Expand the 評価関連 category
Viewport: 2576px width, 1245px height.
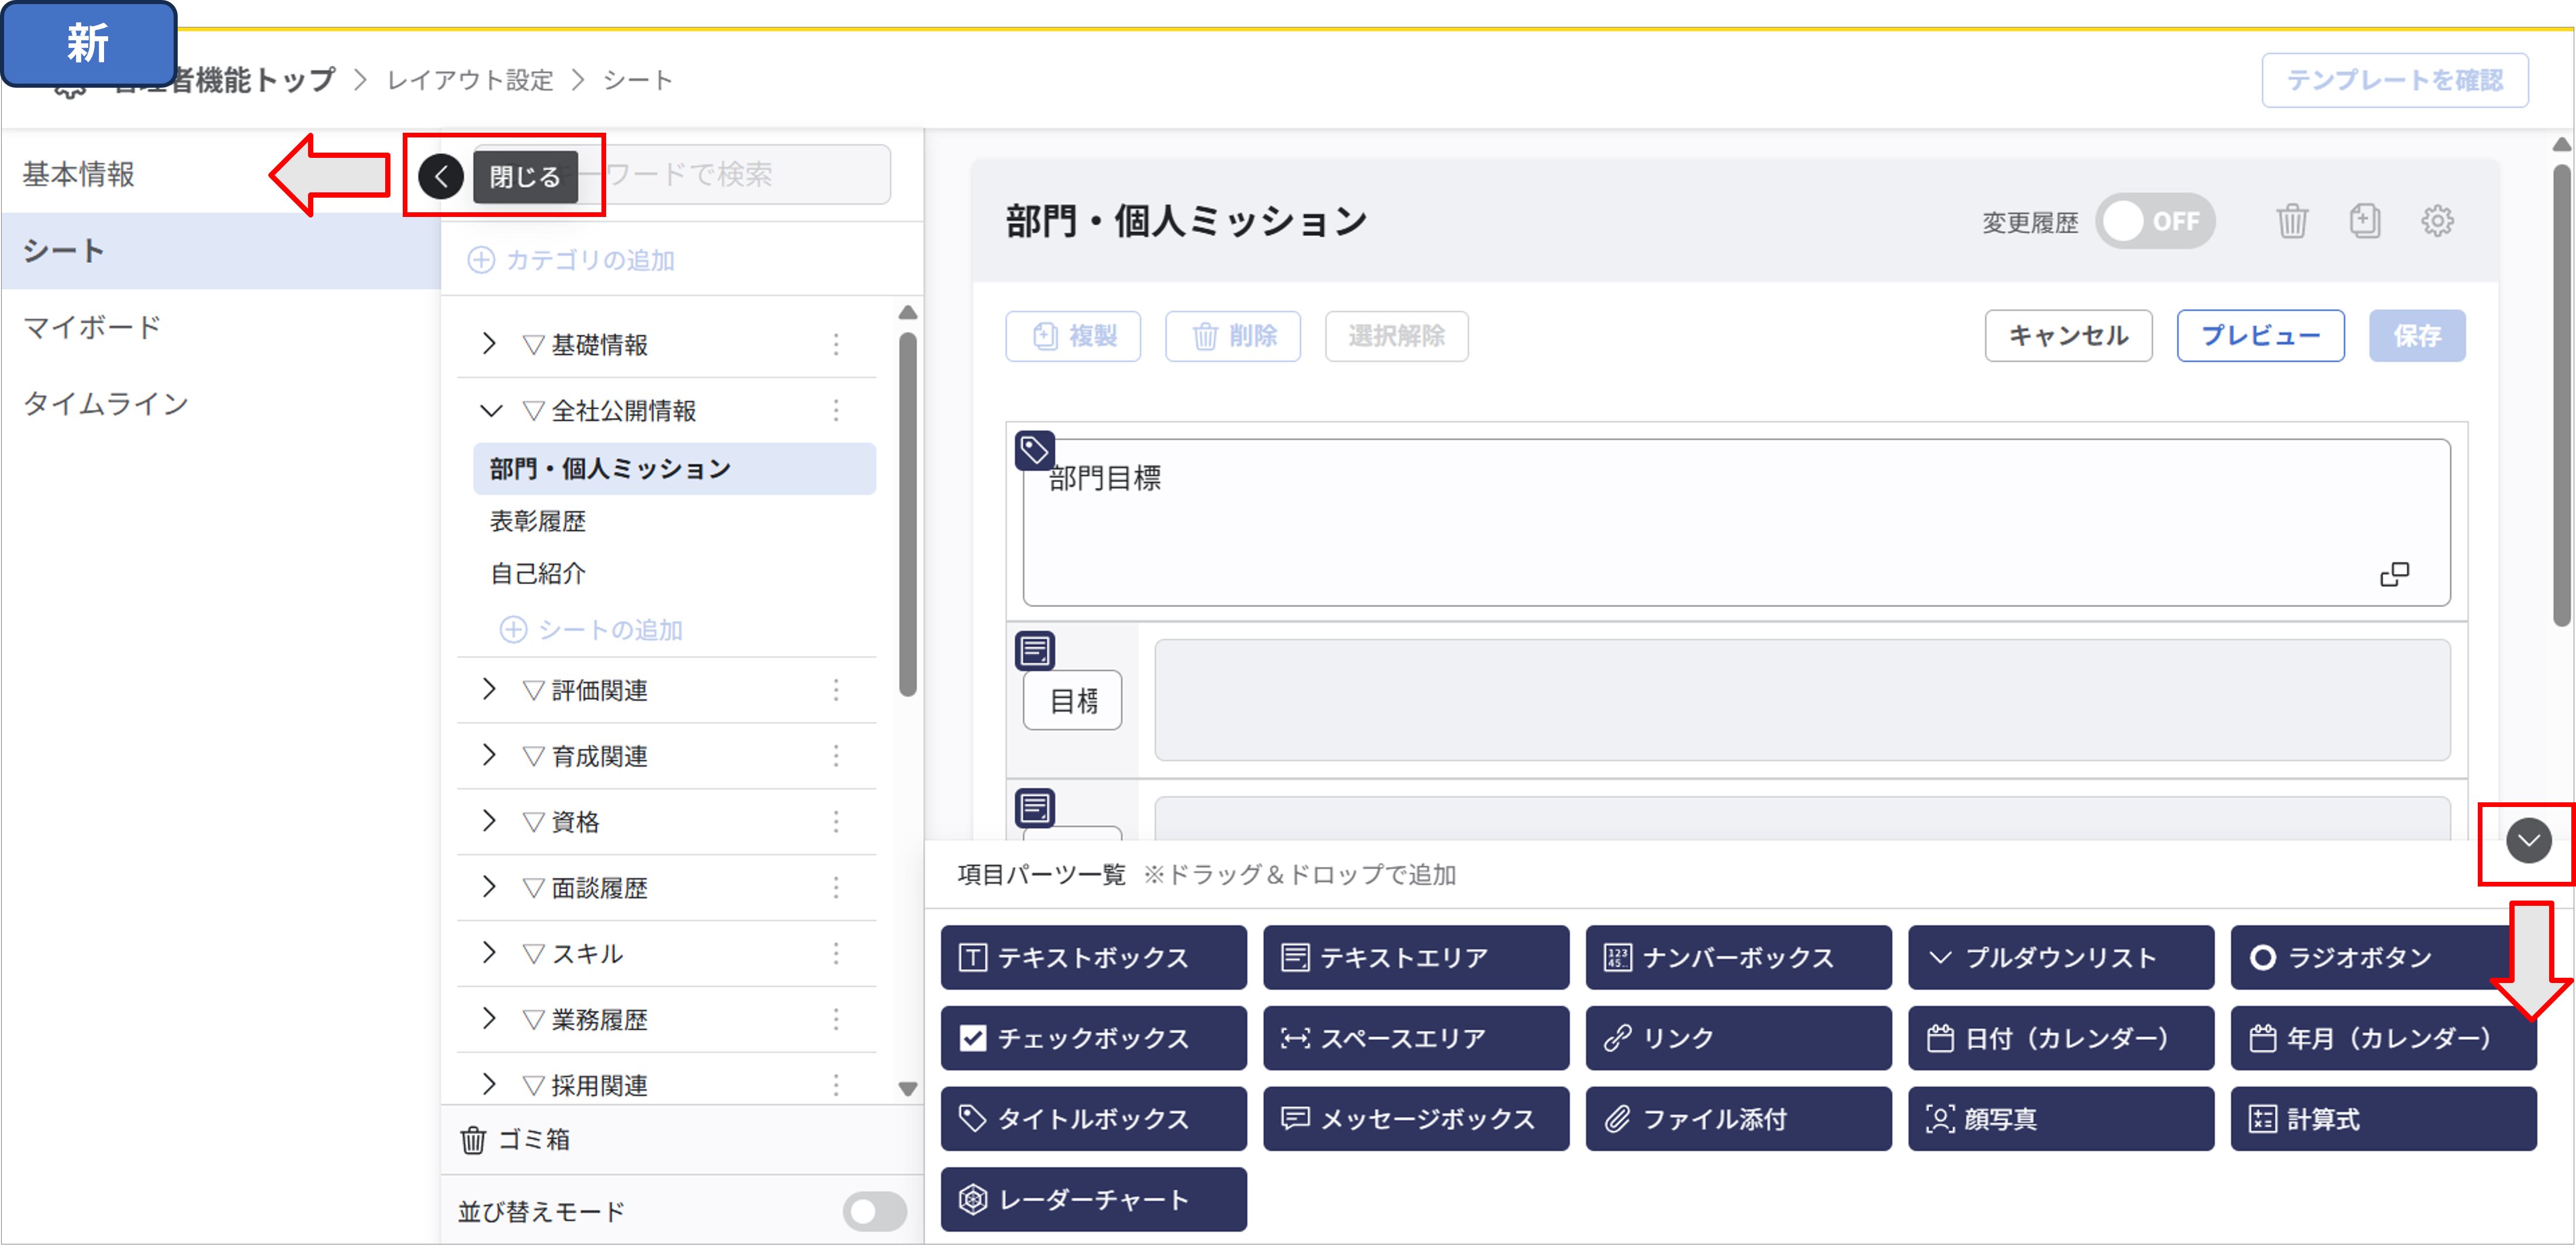[x=489, y=689]
